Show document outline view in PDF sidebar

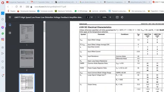[10, 33]
